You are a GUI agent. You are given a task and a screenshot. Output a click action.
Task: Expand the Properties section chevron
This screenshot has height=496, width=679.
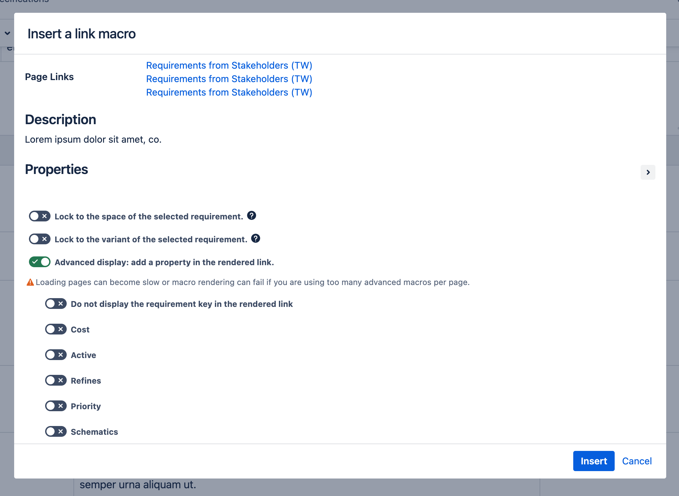pos(648,172)
